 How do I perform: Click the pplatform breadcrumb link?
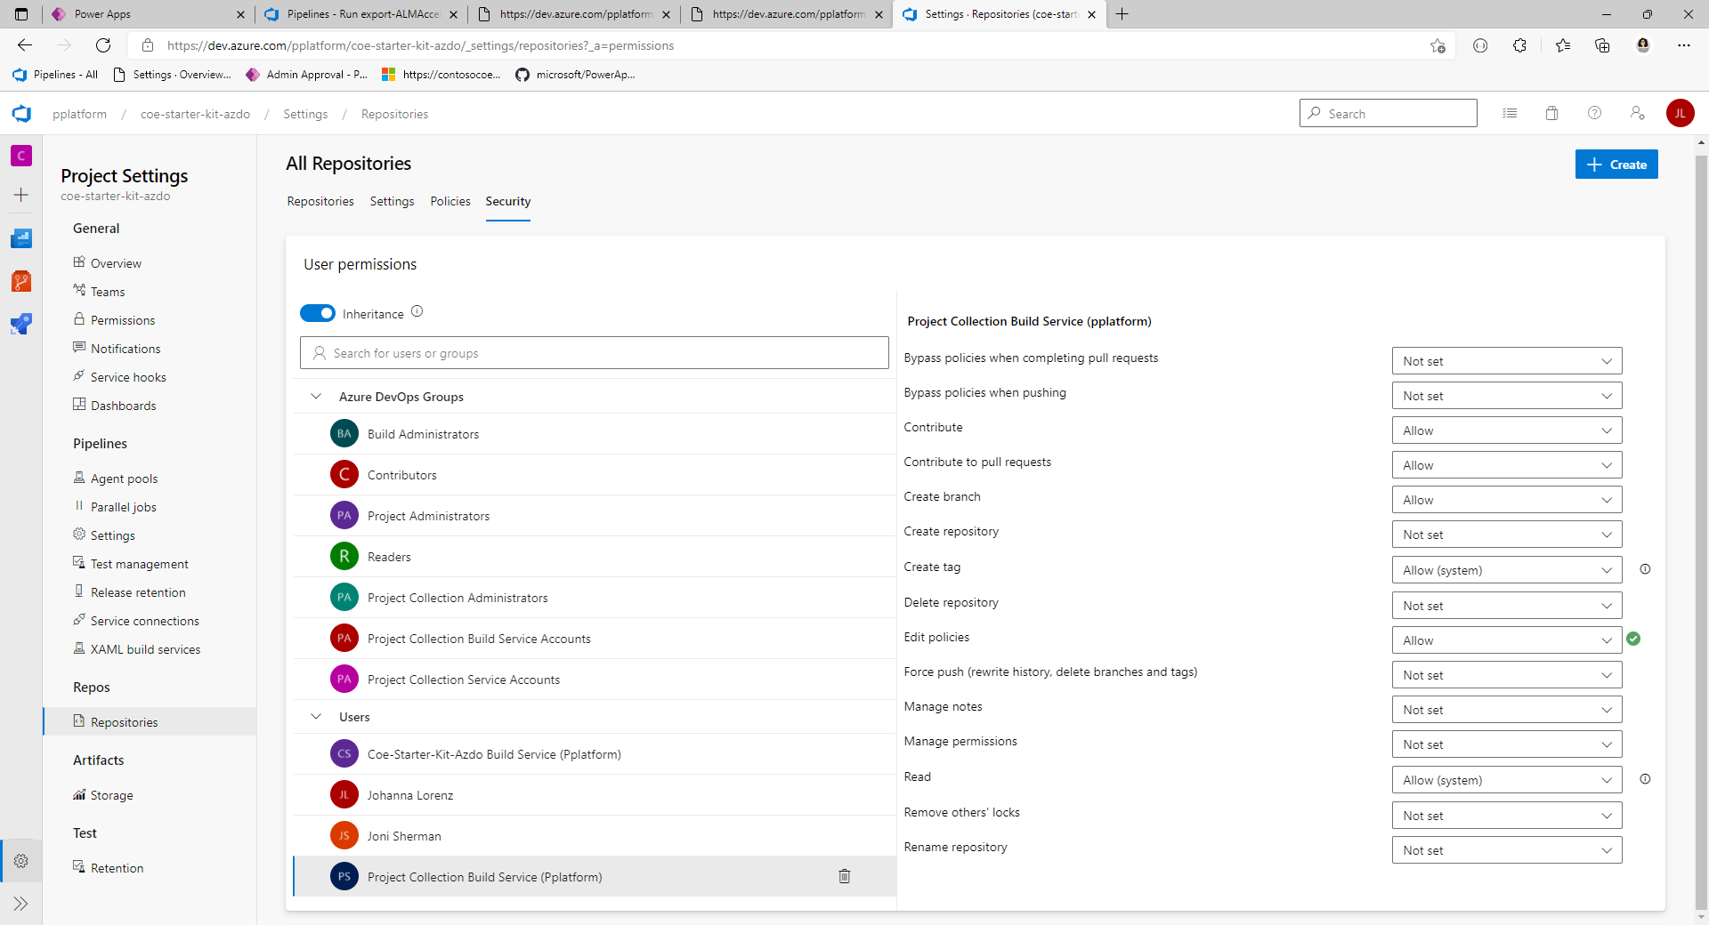[79, 114]
